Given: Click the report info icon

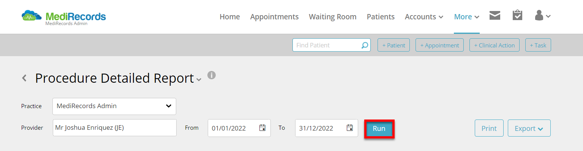Looking at the screenshot, I should click(x=212, y=75).
